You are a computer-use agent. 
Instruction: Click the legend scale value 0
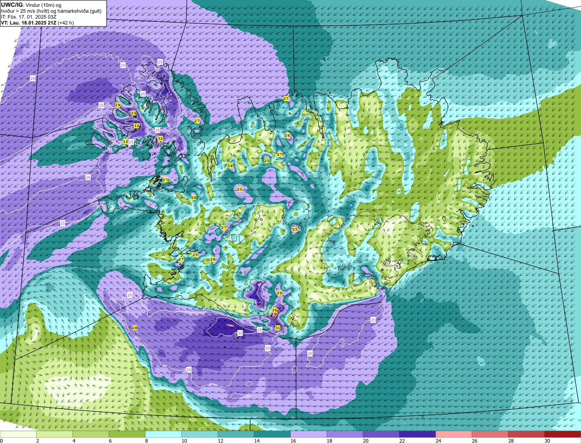tap(2, 441)
